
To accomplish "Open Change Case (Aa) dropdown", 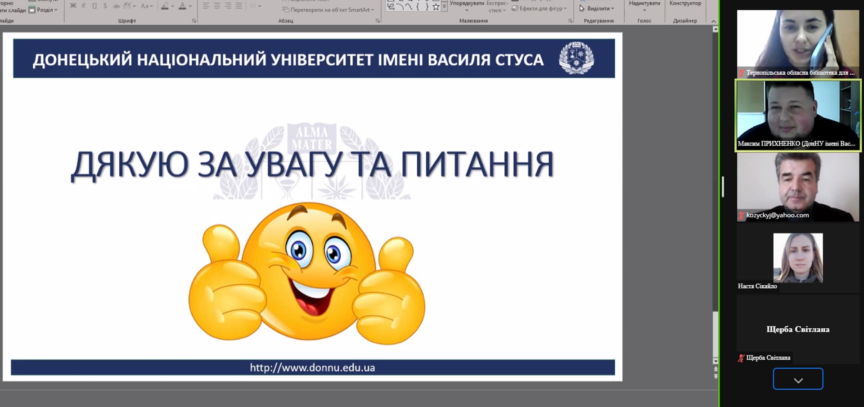I will pos(147,6).
